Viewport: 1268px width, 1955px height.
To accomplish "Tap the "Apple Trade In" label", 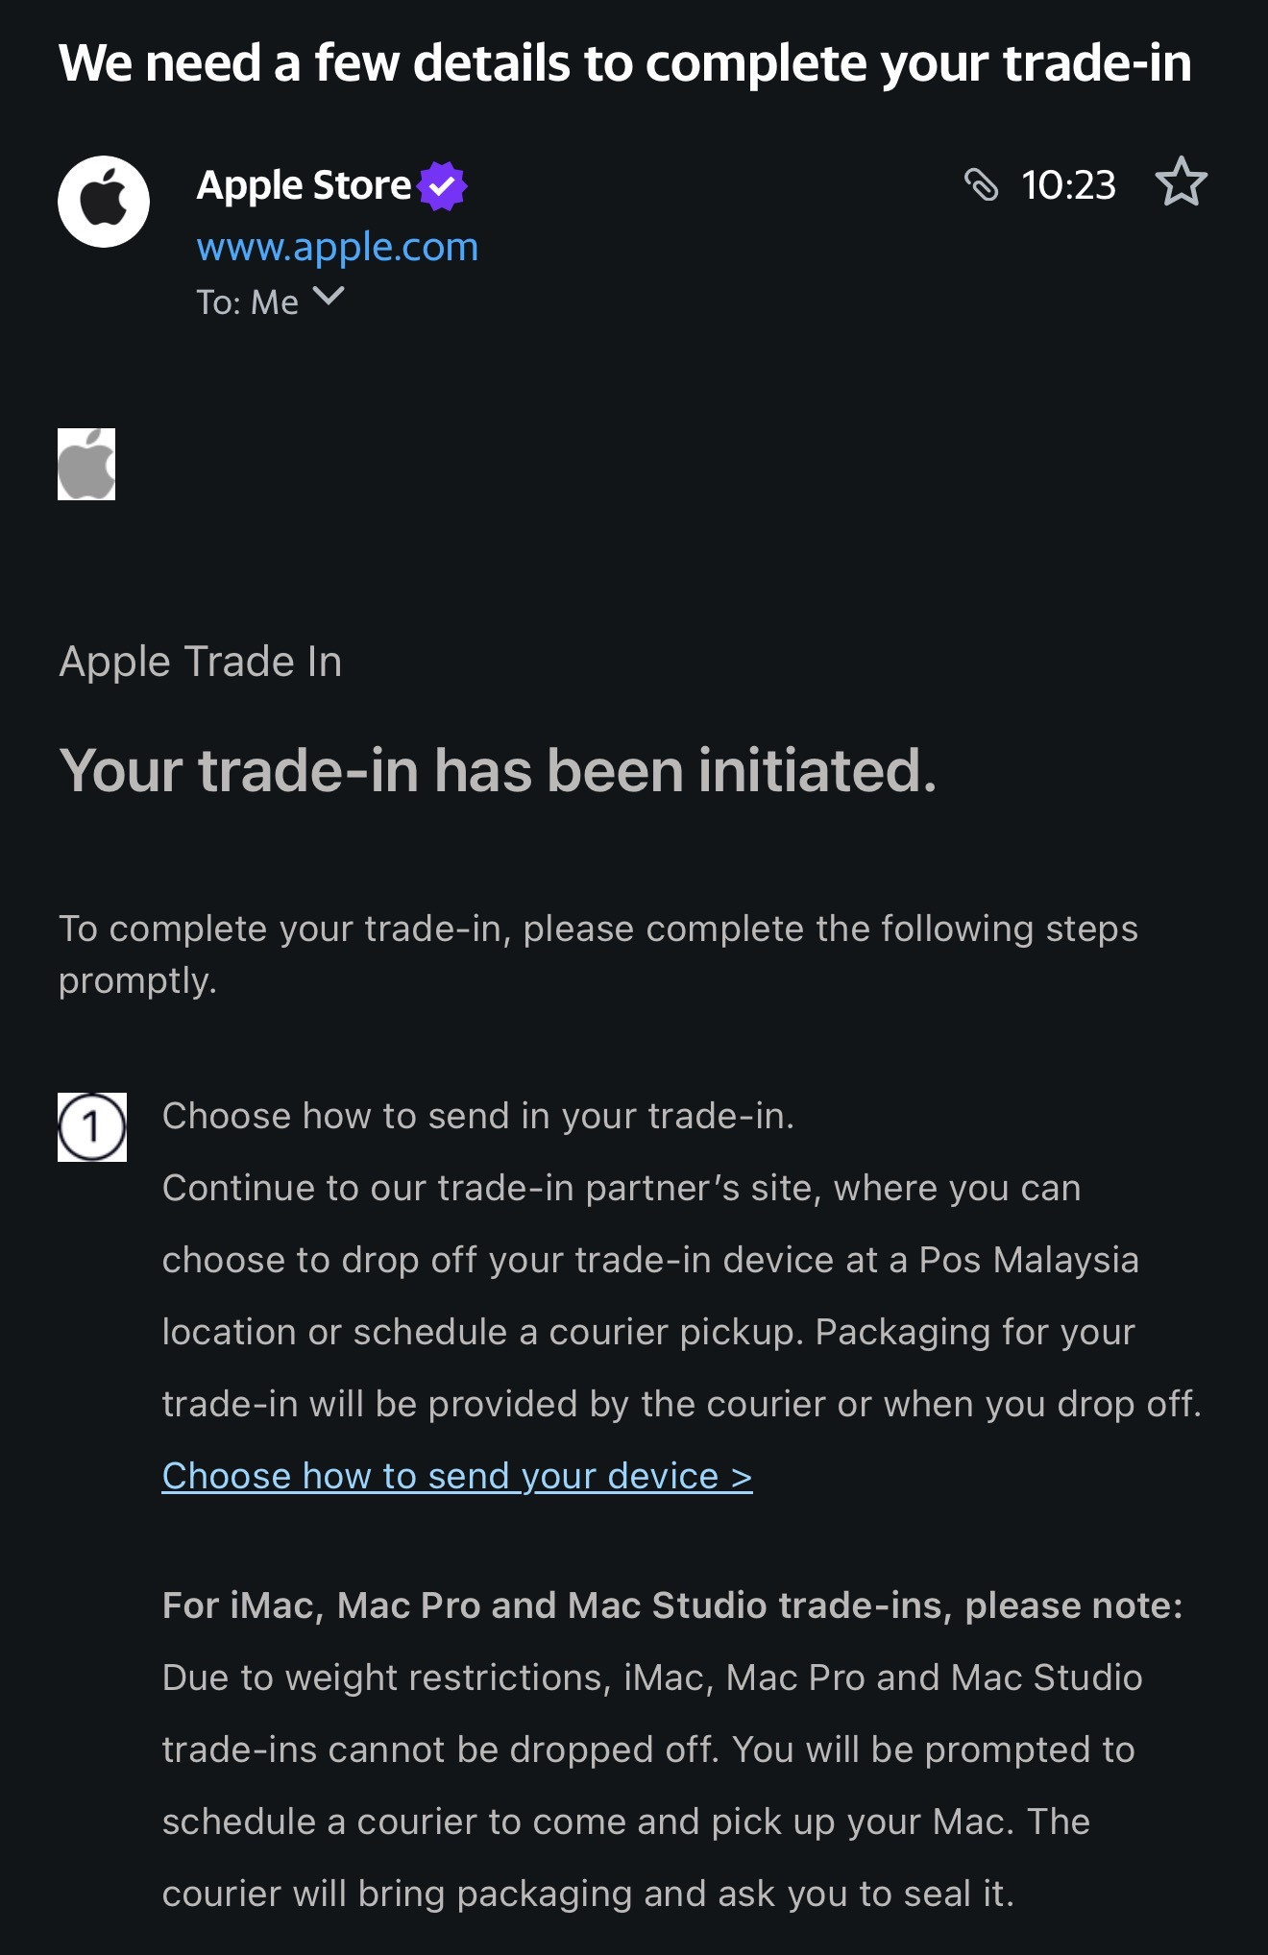I will tap(201, 662).
